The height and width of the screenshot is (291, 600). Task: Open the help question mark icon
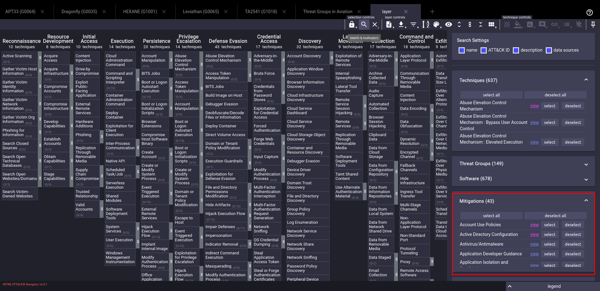point(589,12)
